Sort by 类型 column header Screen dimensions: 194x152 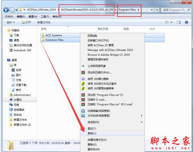126,29
